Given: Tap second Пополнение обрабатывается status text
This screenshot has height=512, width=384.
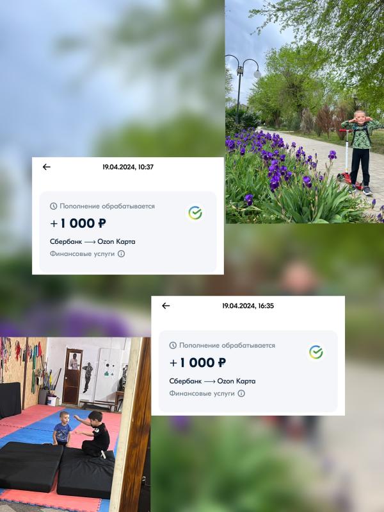Looking at the screenshot, I should pos(227,345).
